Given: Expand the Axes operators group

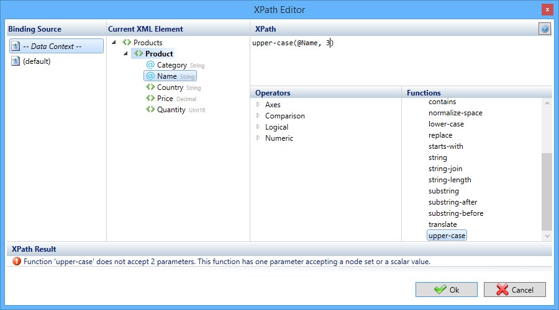Looking at the screenshot, I should click(258, 105).
